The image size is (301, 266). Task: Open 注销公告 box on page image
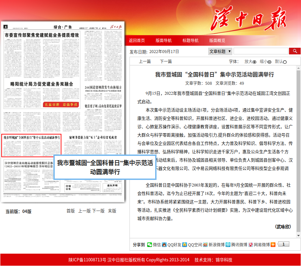pyautogui.click(x=82, y=188)
